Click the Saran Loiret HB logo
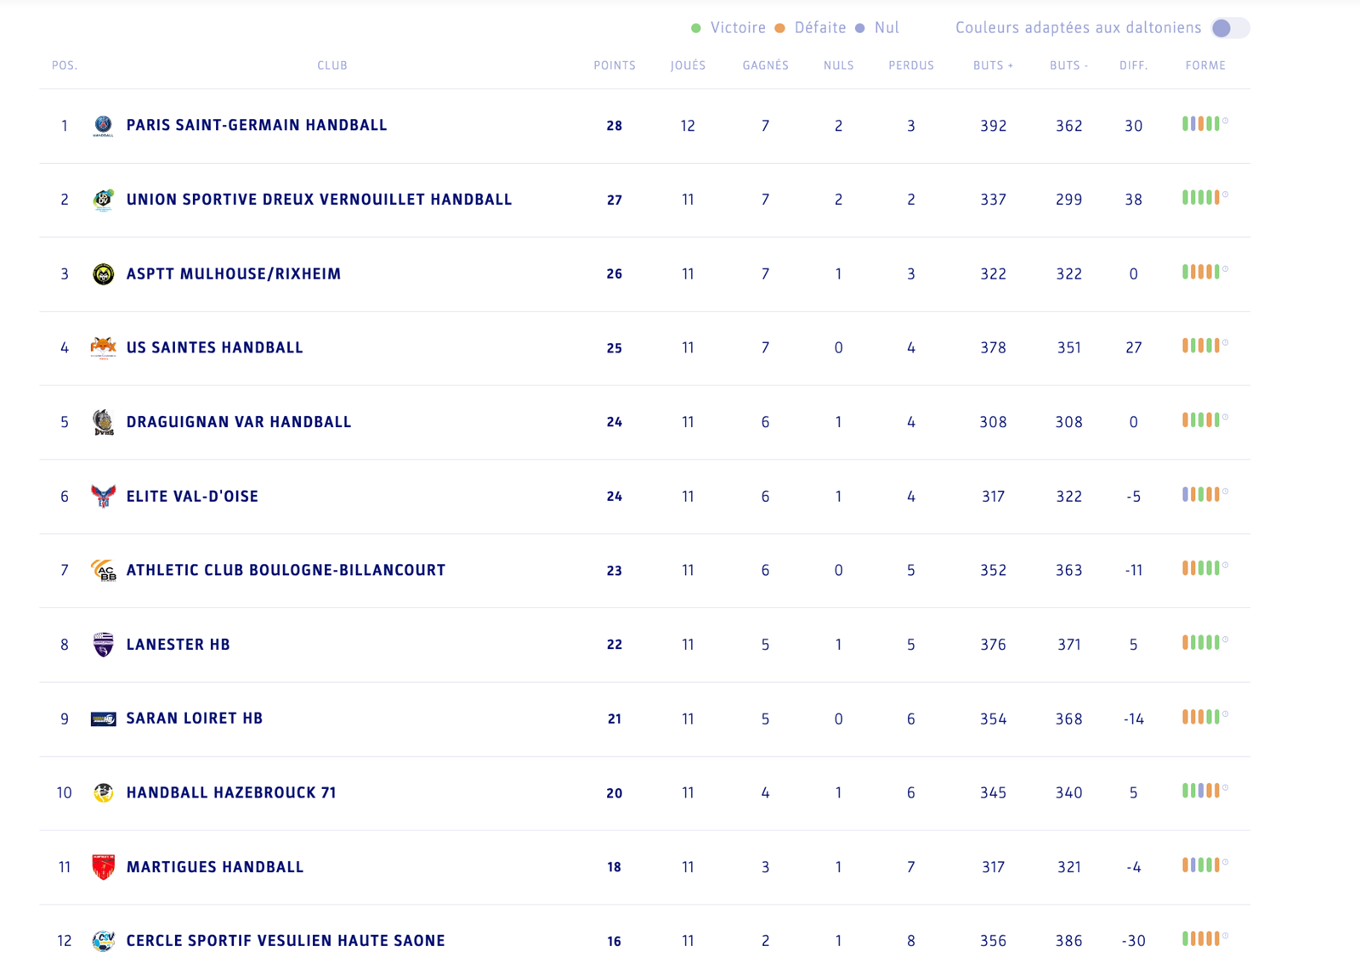The image size is (1360, 975). (103, 719)
